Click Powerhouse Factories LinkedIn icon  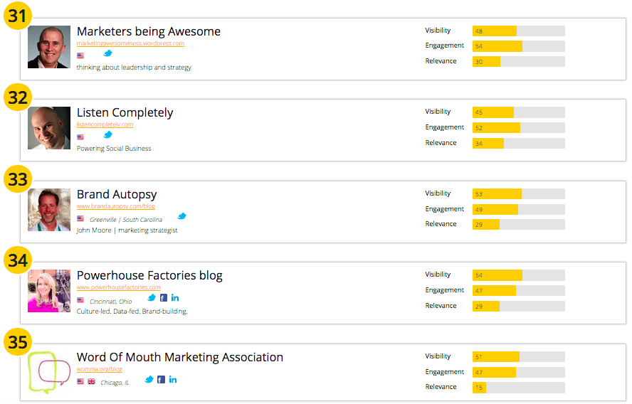tap(175, 297)
